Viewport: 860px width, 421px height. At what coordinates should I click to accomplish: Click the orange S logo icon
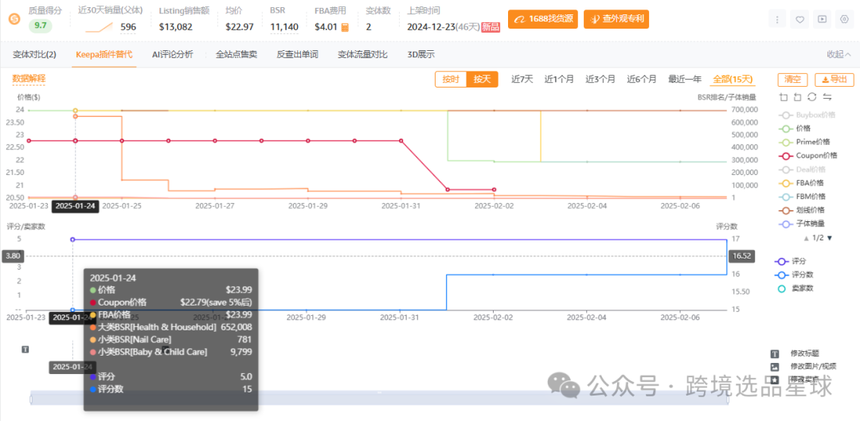point(14,19)
